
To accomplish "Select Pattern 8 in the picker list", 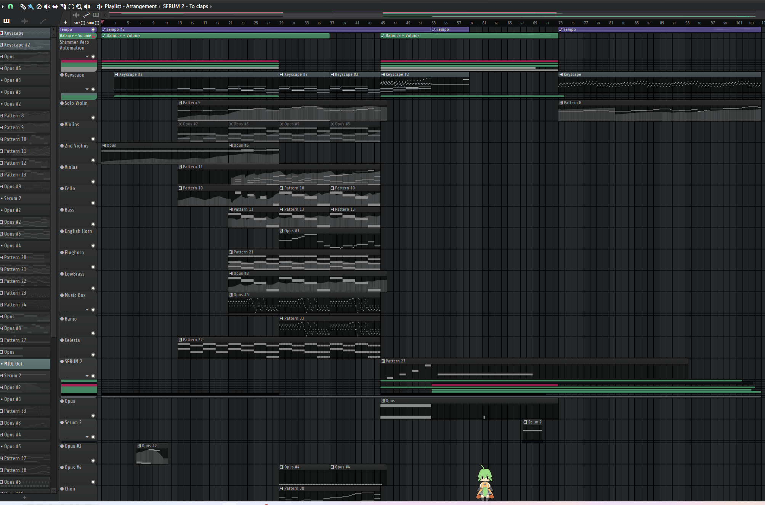I will coord(25,115).
